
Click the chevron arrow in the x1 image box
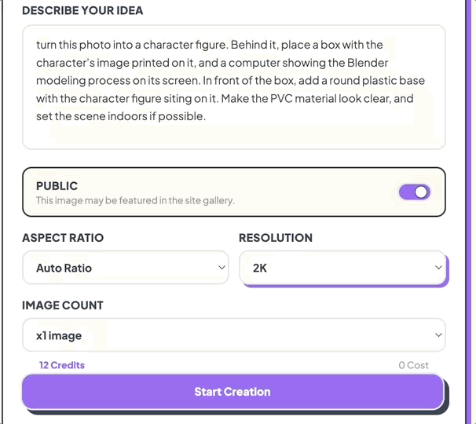coord(438,335)
